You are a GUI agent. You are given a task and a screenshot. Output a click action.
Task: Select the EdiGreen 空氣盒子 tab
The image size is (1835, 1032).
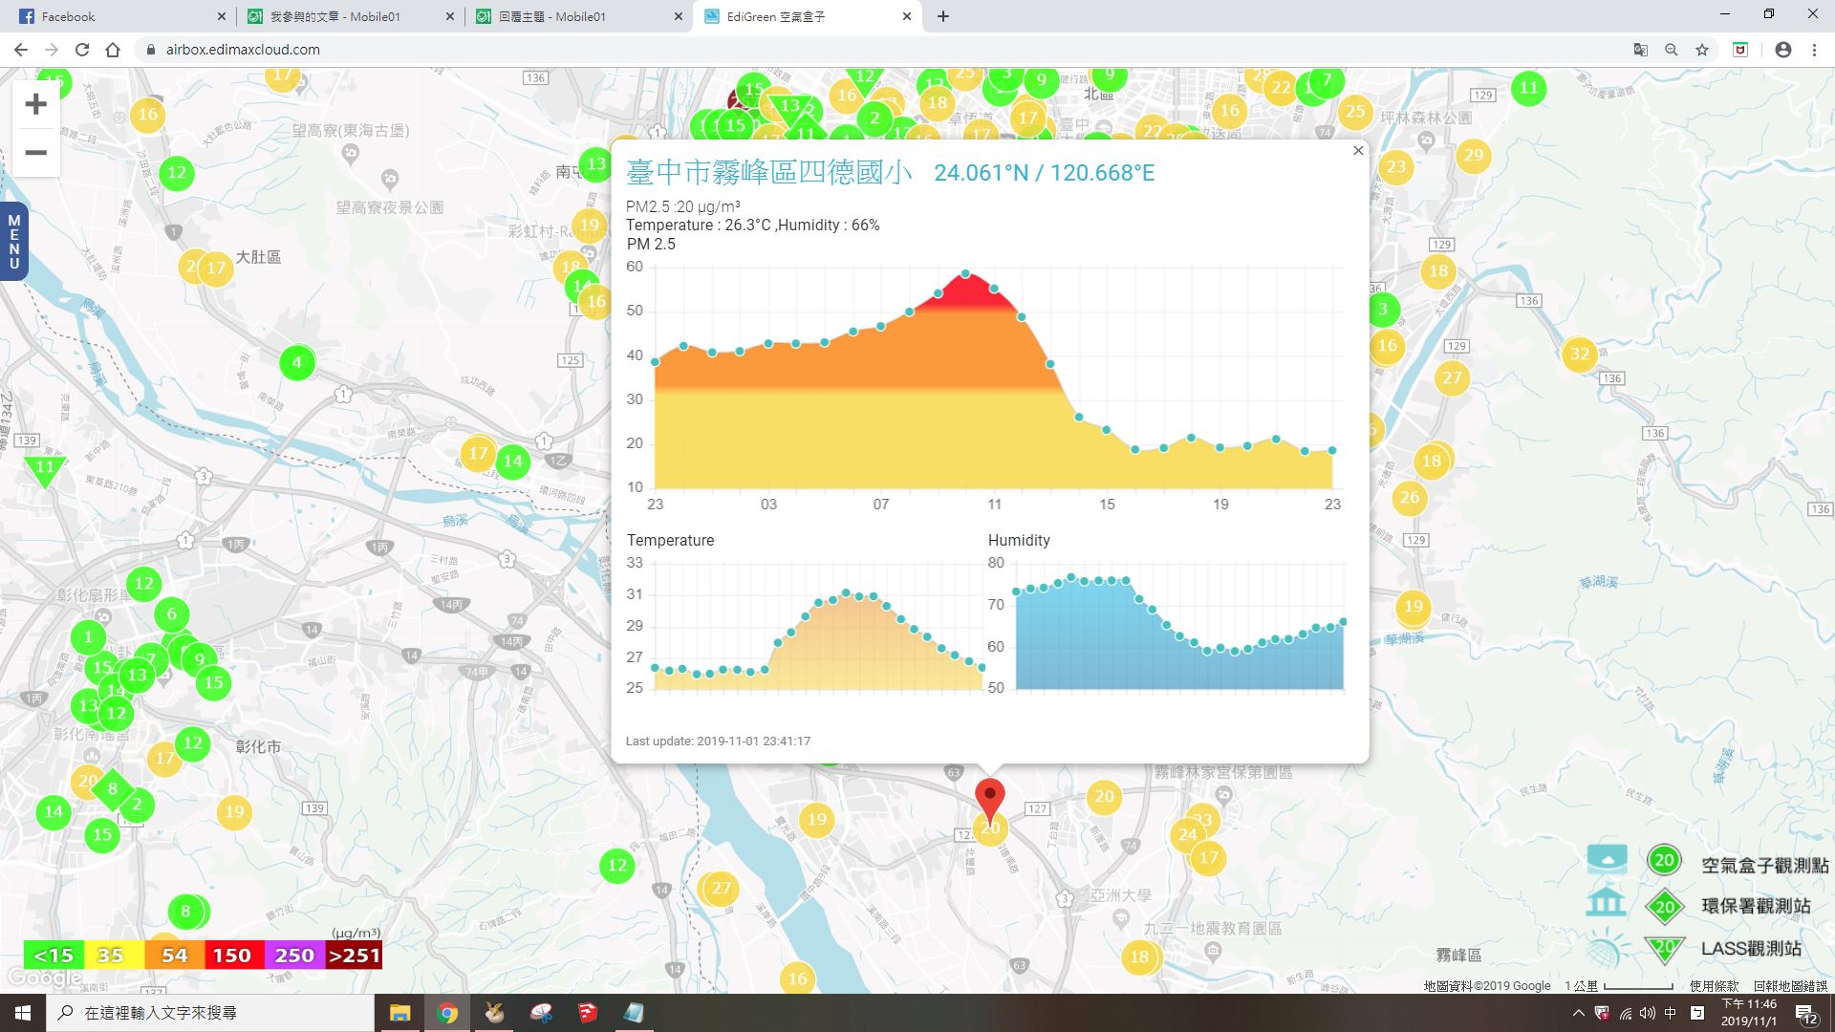[809, 16]
